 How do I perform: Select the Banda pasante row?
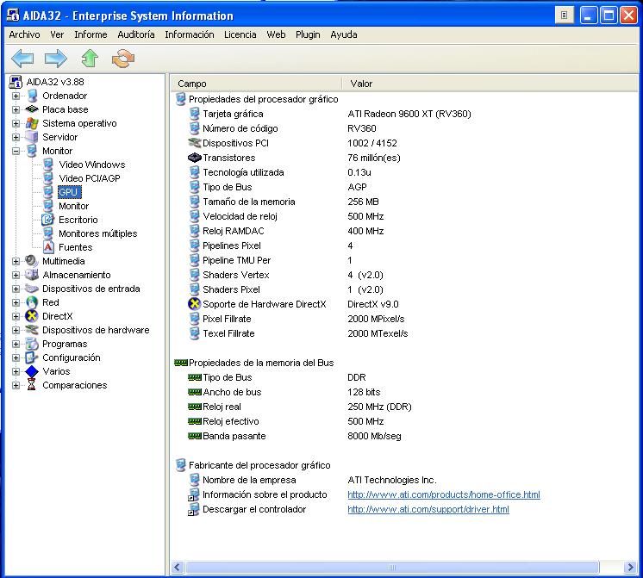tap(404, 436)
